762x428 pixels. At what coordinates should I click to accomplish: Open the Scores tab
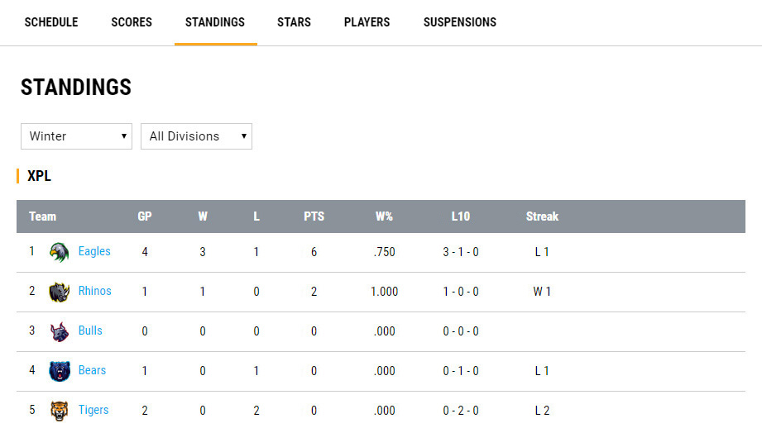132,22
